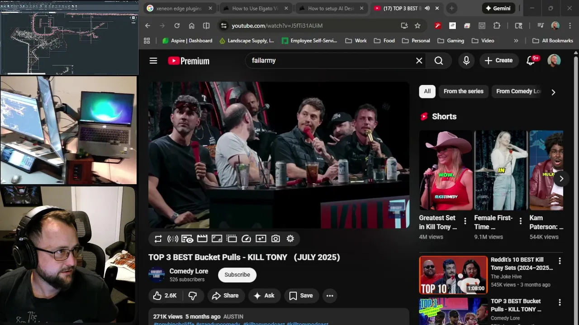Image resolution: width=579 pixels, height=325 pixels.
Task: Open the YouTube guide hamburger menu
Action: (153, 60)
